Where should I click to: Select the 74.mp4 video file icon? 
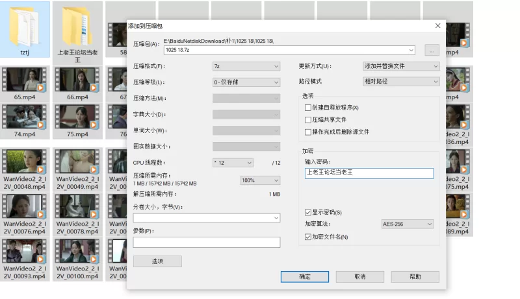[25, 117]
